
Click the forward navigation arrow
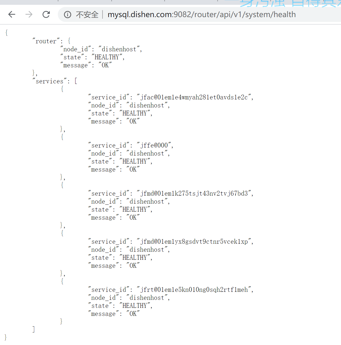click(x=29, y=14)
